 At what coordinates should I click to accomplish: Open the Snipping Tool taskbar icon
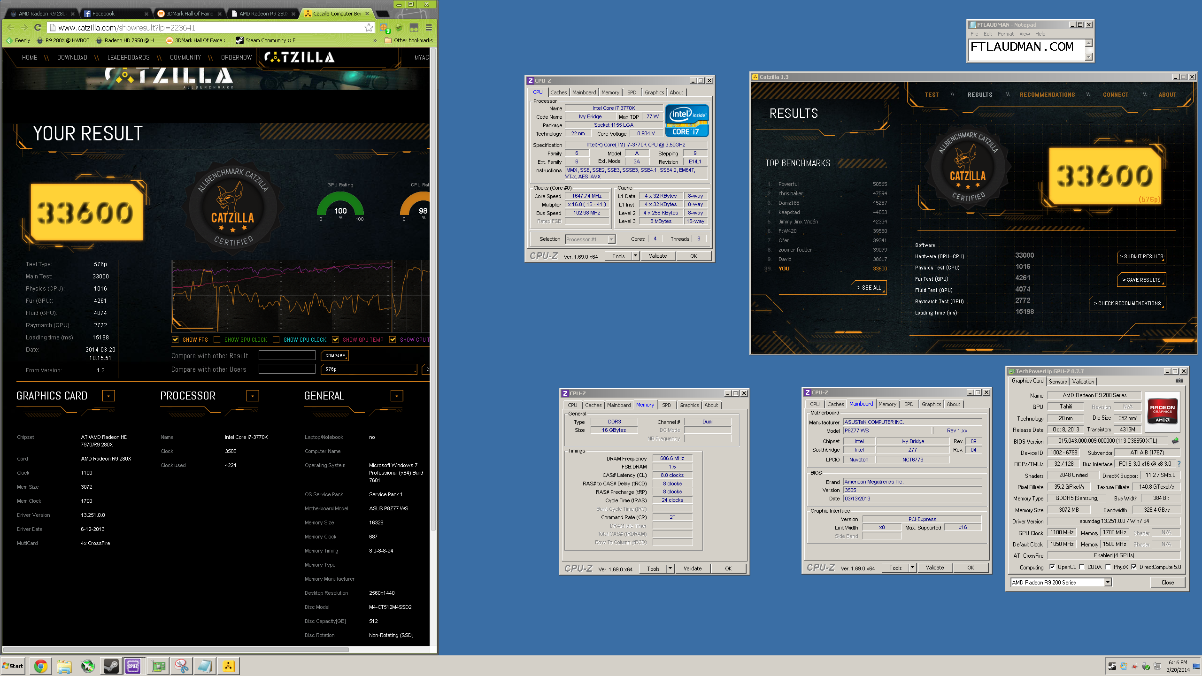coord(182,666)
